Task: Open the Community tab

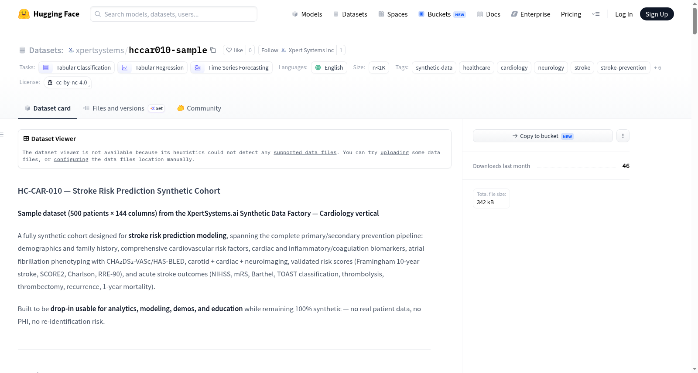Action: [199, 108]
